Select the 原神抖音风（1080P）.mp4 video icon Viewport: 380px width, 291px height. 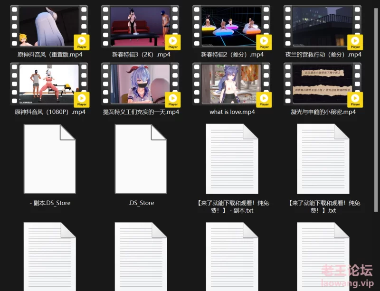click(49, 84)
